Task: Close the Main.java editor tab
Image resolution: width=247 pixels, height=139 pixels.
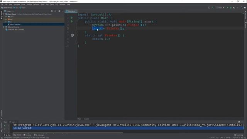Action: 76,11
